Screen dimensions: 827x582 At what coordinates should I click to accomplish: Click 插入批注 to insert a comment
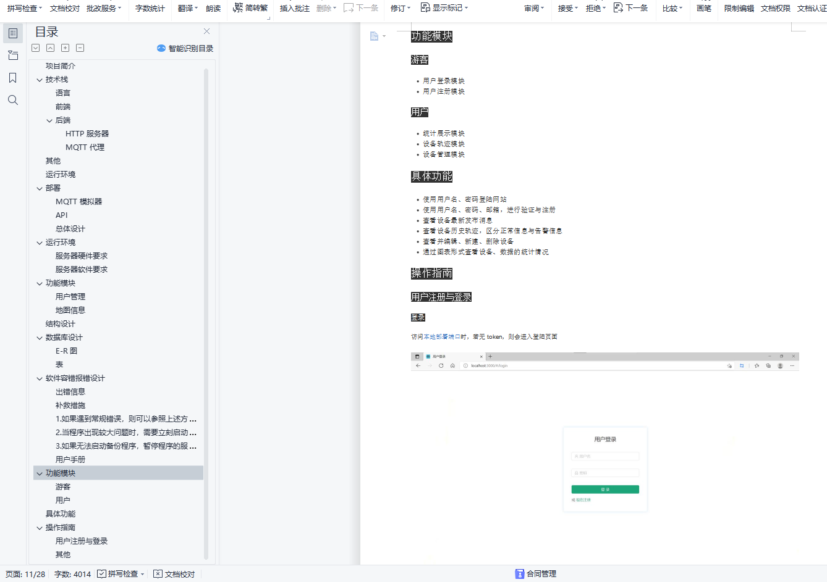point(295,9)
